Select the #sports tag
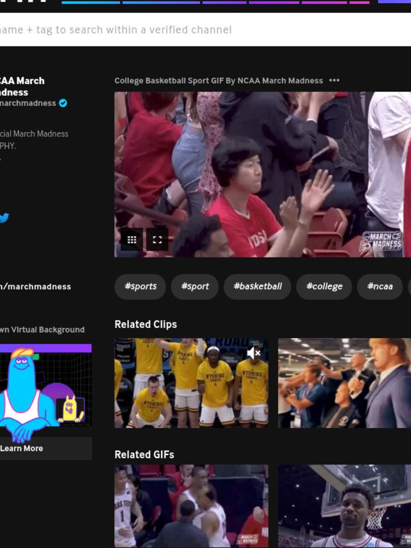The image size is (411, 548). click(140, 287)
